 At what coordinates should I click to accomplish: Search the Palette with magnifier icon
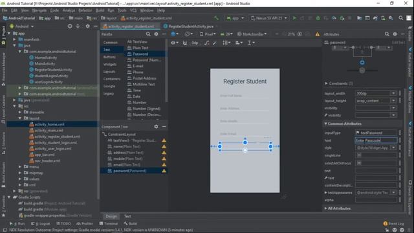coord(148,34)
